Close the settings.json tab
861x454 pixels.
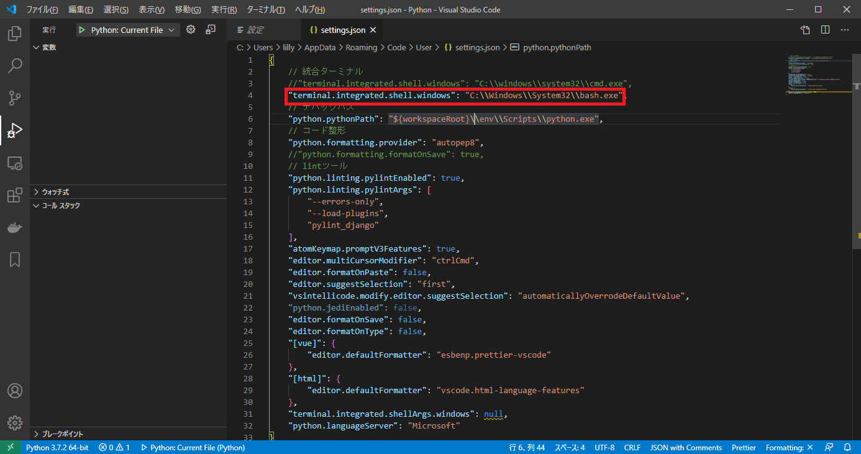point(372,30)
